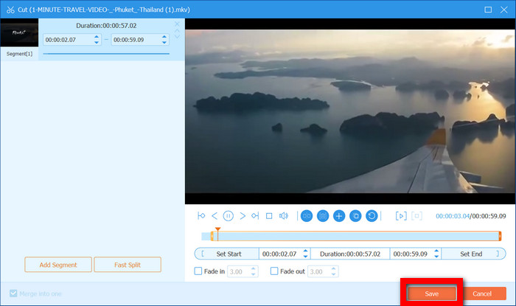Decrease segment start time in left panel
Screen dimensions: 516x306
(97, 42)
